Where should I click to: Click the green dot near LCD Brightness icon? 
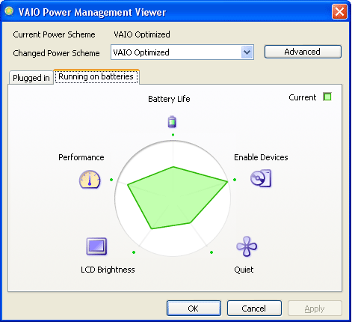pyautogui.click(x=134, y=252)
